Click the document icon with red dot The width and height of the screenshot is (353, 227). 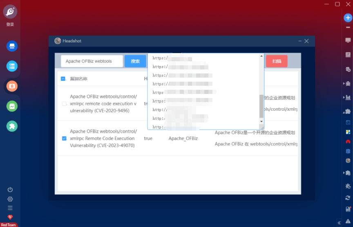[348, 209]
